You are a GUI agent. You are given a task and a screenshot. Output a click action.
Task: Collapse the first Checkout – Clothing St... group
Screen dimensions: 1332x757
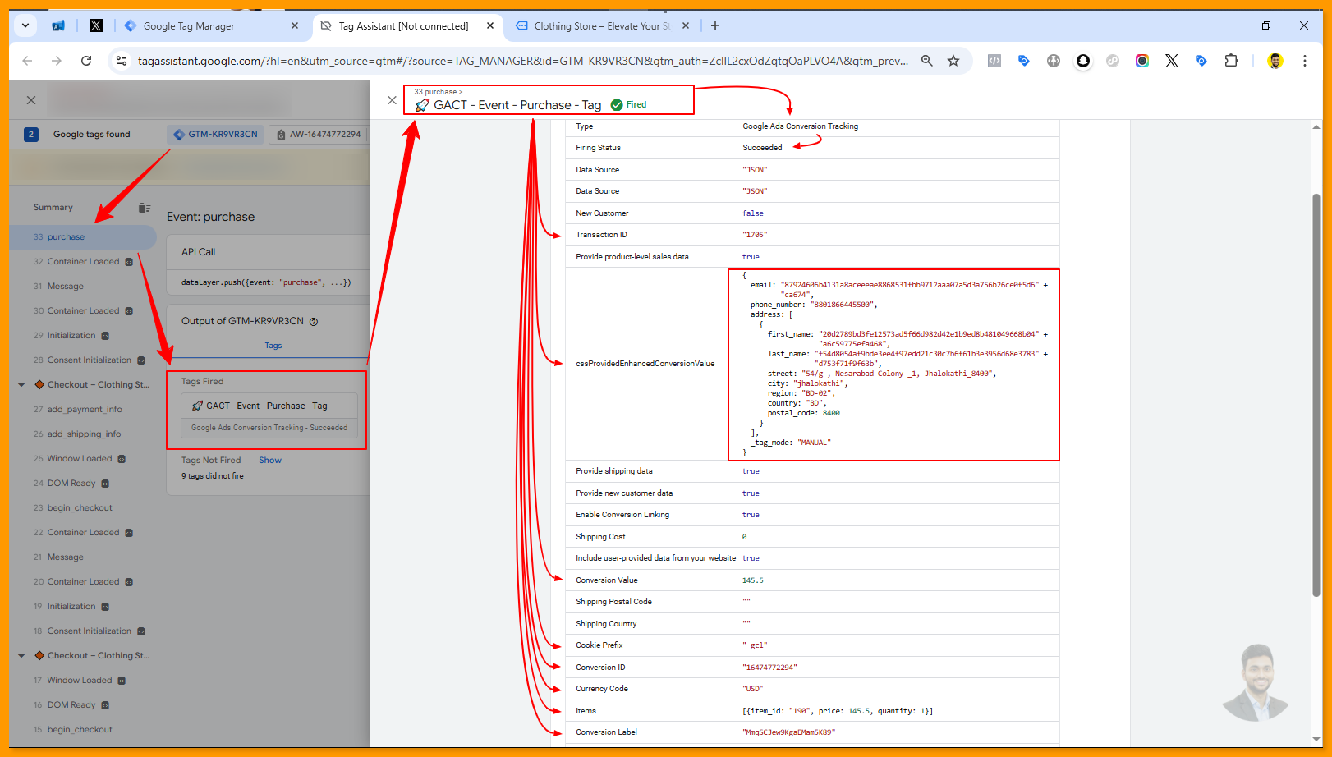click(x=21, y=385)
